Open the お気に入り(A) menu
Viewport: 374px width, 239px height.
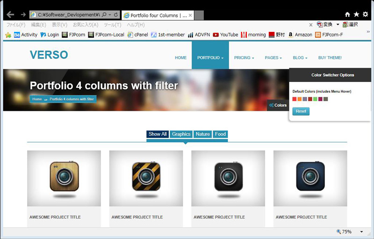86,25
